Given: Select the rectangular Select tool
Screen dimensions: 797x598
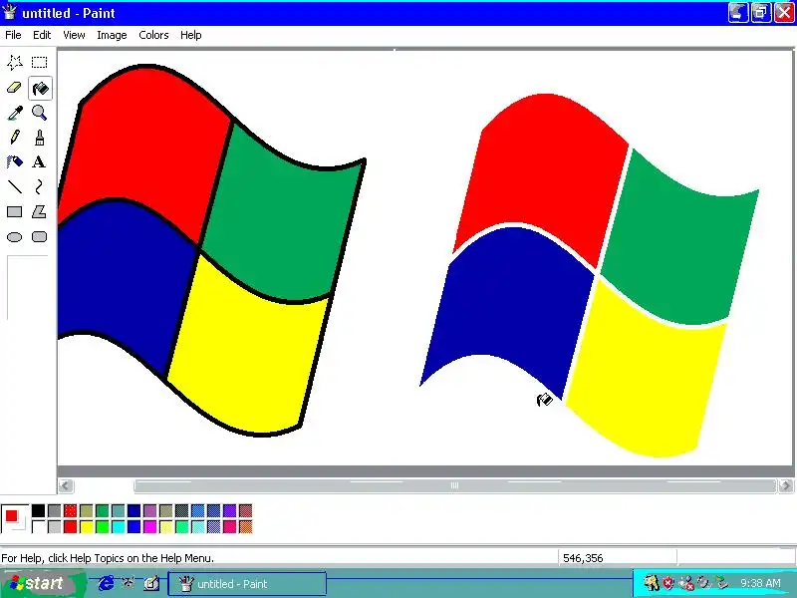Looking at the screenshot, I should [x=39, y=63].
